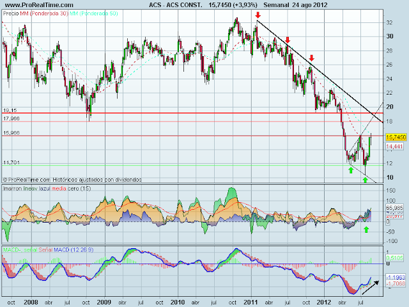
Task: Click the 65,985 oscillator value tag
Action: (x=395, y=208)
